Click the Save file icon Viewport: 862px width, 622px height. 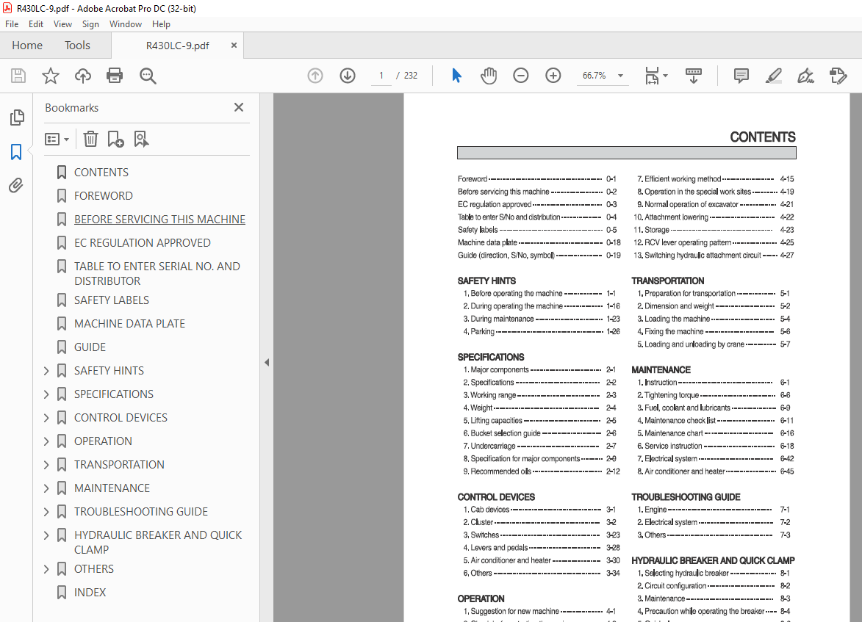[18, 76]
